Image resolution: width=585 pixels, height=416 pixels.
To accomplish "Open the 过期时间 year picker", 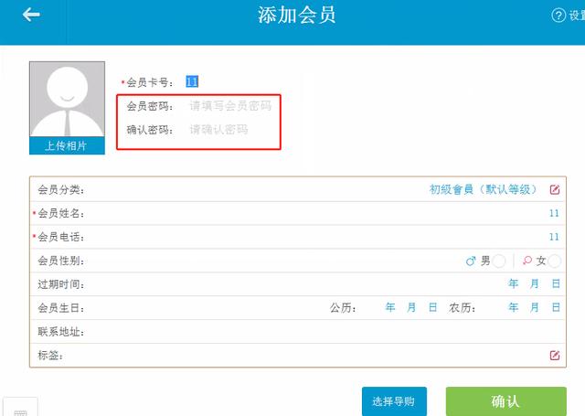I will point(513,284).
